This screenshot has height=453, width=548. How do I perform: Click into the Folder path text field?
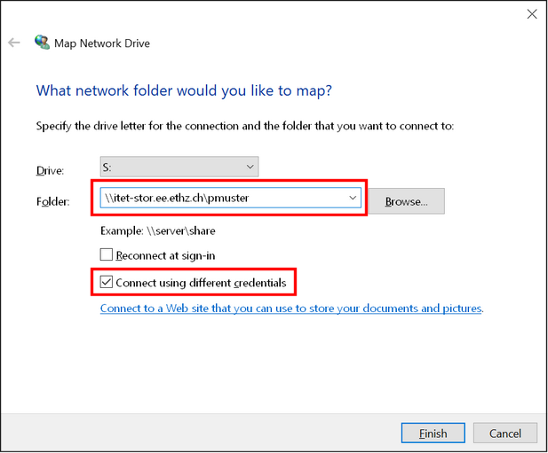(x=224, y=198)
